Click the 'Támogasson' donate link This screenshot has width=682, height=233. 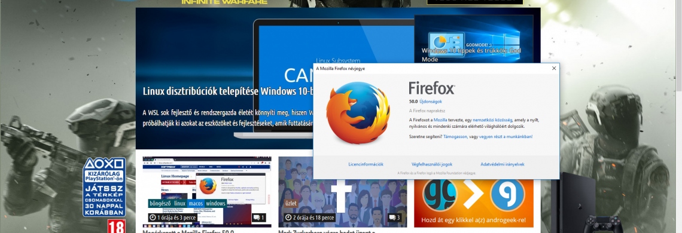455,136
